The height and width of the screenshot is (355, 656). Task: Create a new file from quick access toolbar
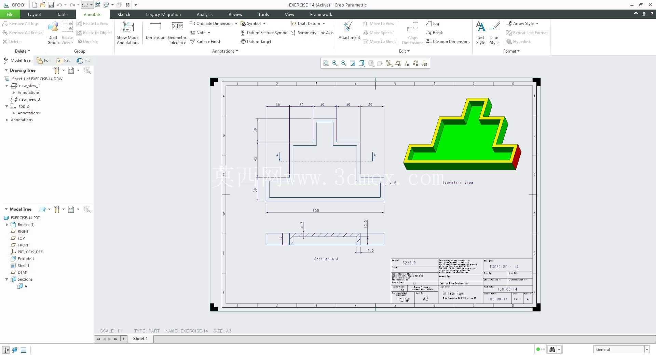[x=35, y=5]
